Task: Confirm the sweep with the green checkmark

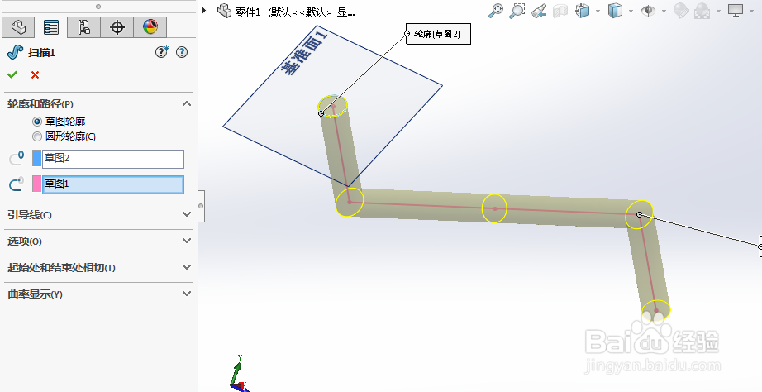Action: (x=12, y=74)
